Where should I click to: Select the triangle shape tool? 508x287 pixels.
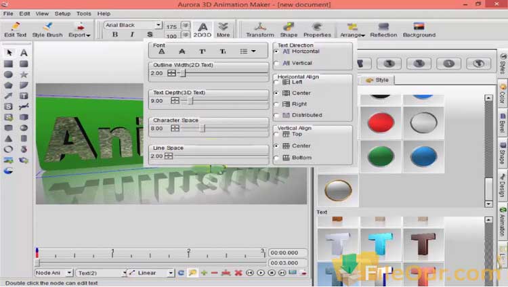(8, 139)
